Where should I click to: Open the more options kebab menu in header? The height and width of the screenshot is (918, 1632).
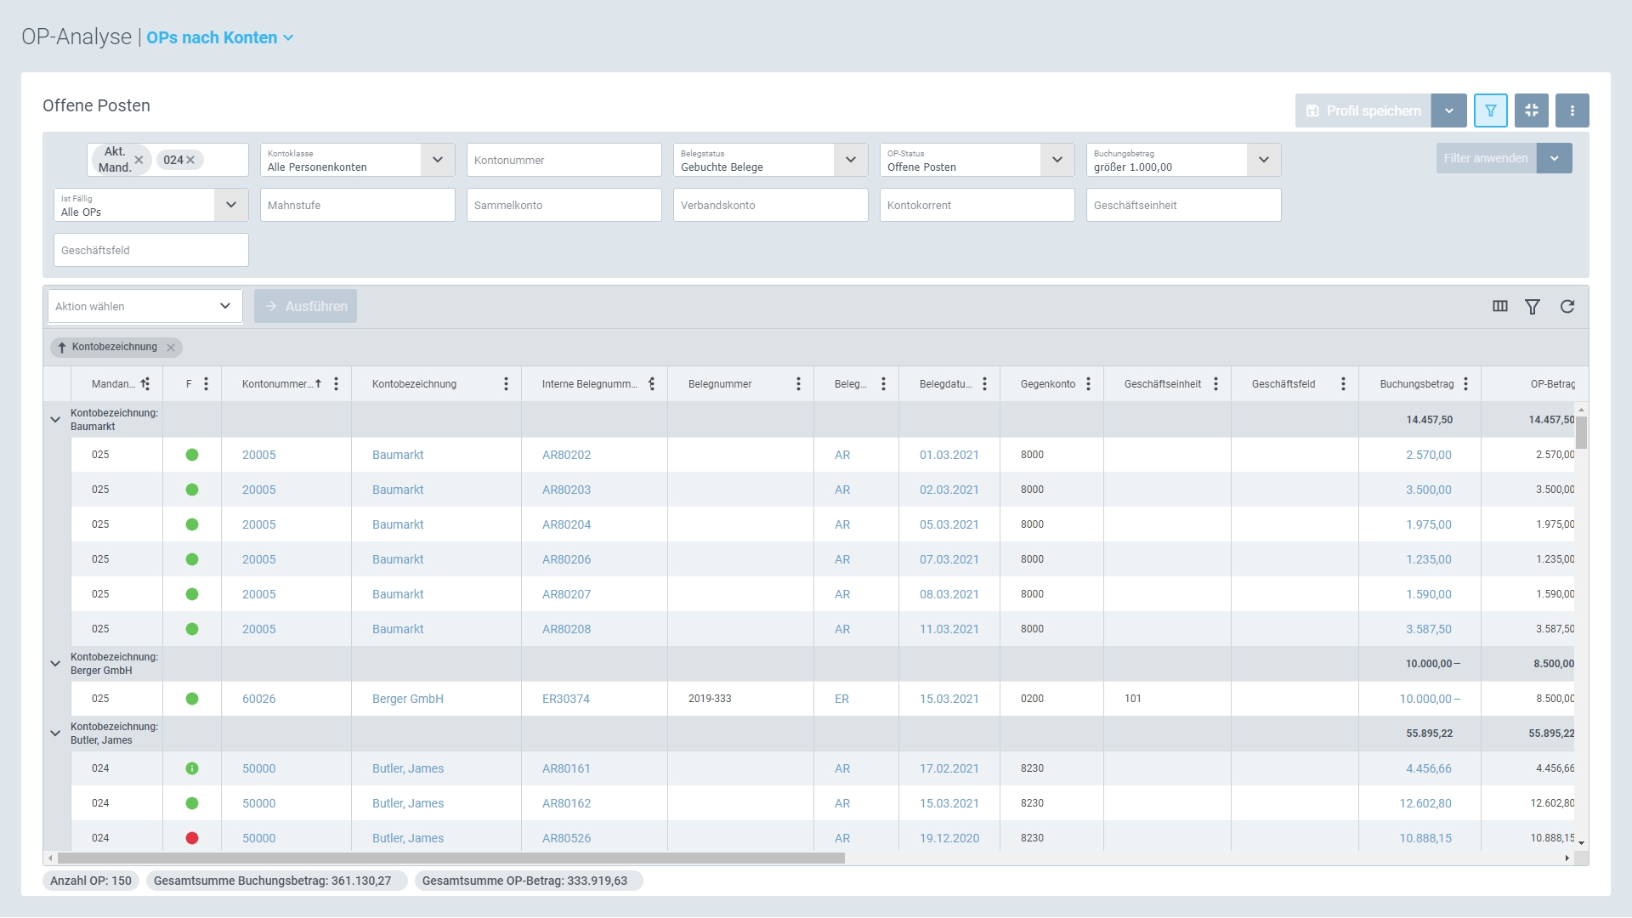point(1572,110)
